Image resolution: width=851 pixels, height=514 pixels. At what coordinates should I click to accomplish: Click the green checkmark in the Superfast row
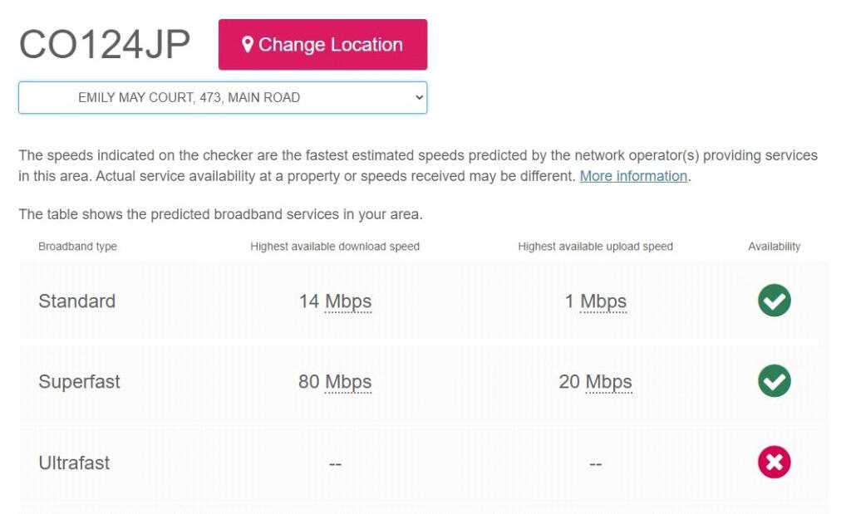click(774, 381)
